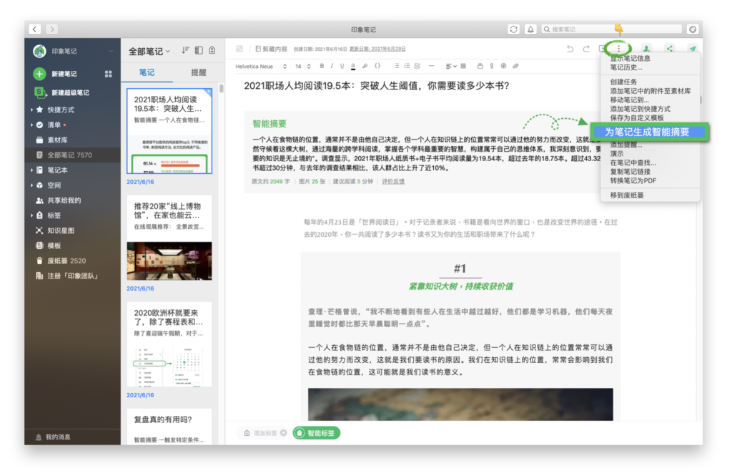Click the sync refresh icon
732x471 pixels.
coord(513,29)
